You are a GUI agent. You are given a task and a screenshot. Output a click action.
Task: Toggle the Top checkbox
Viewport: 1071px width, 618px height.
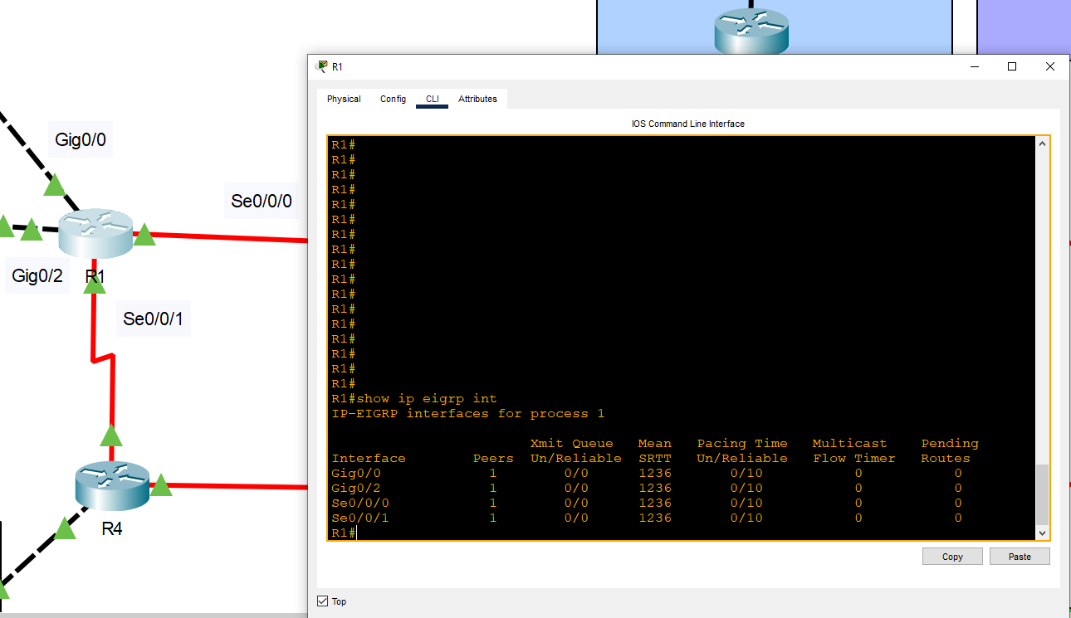coord(323,601)
